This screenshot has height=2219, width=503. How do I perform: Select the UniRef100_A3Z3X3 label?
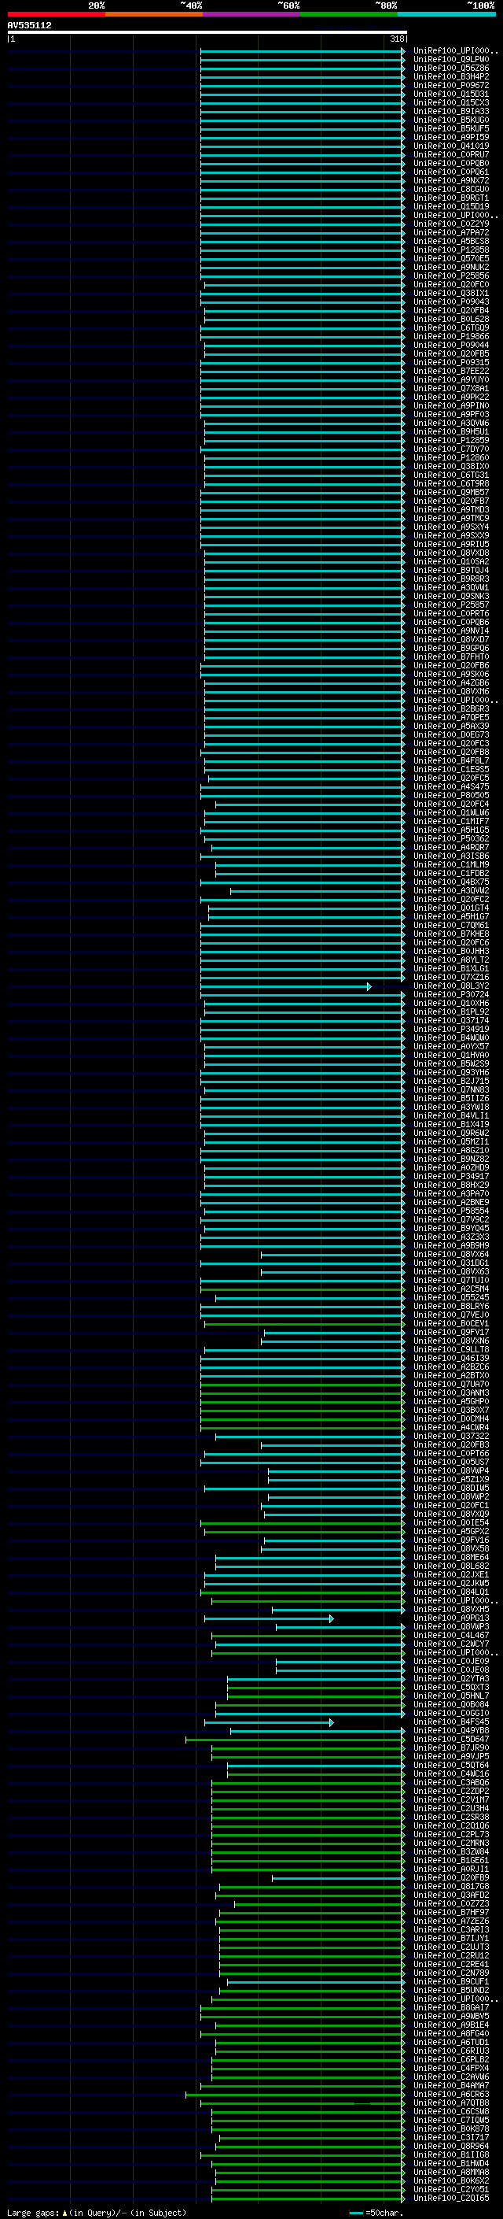point(450,1236)
